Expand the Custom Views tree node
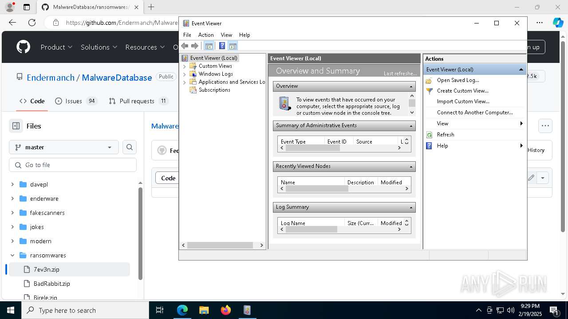The width and height of the screenshot is (568, 319). (185, 66)
